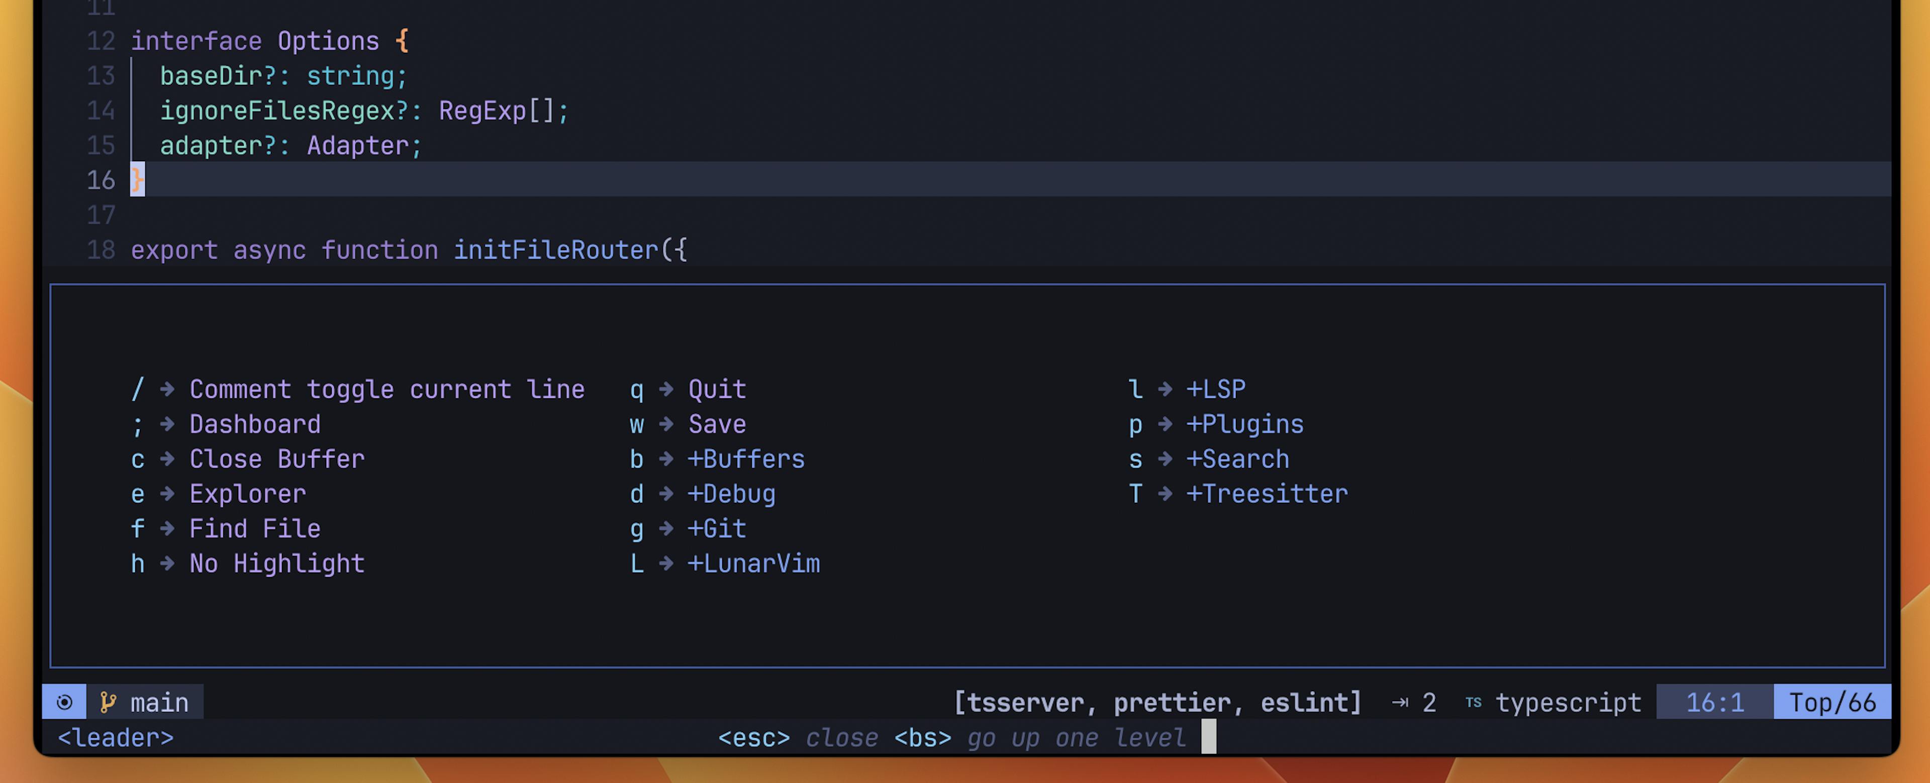Select the Find File entry

point(255,528)
